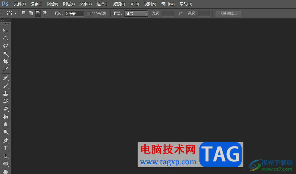Toggle the 消除锯齿 anti-alias checkbox

click(88, 13)
